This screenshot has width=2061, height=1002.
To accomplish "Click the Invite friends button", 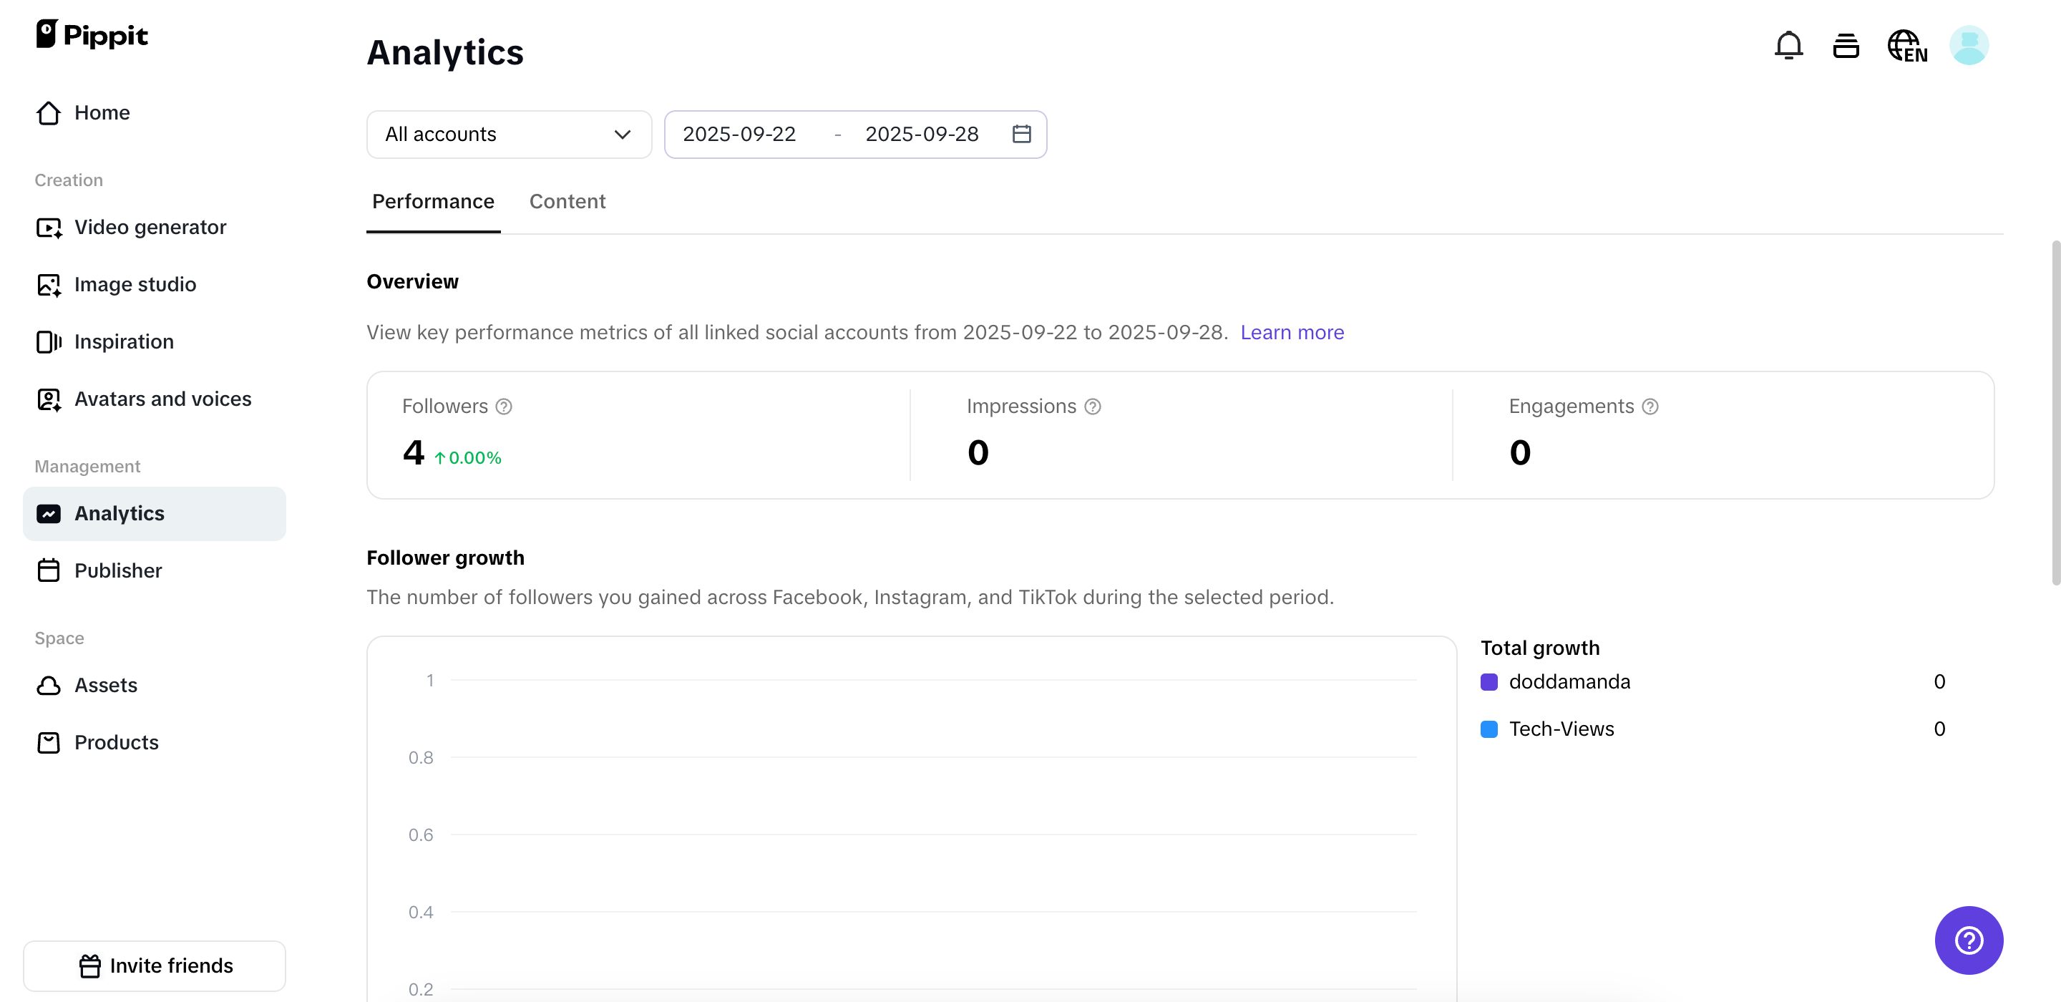I will tap(155, 965).
